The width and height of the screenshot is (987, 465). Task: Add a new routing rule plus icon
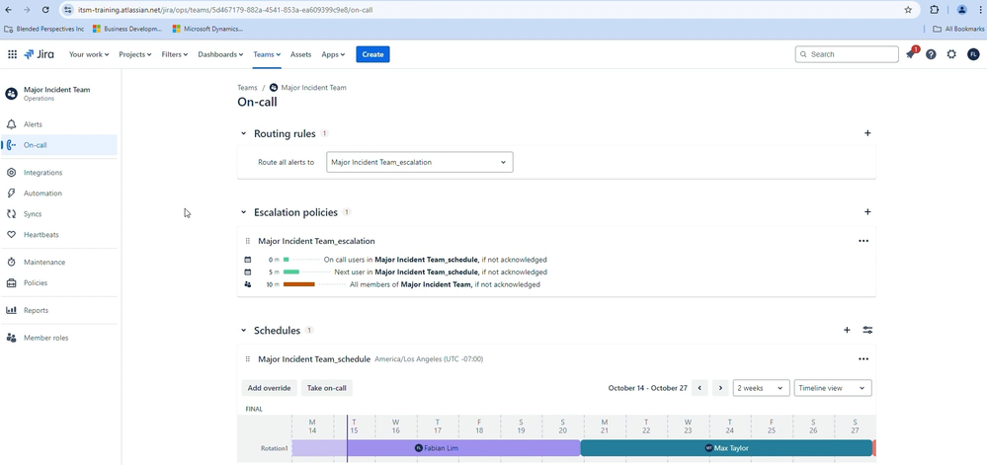point(867,133)
